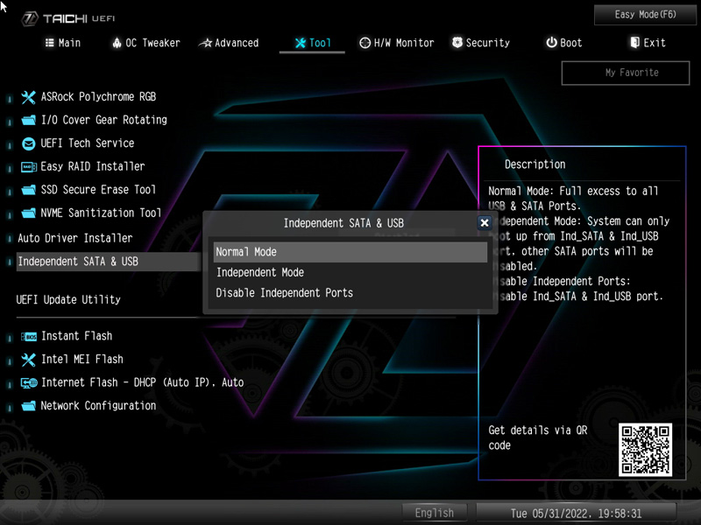Click the Intel MEI Flash wrench icon
Viewport: 701px width, 525px height.
[x=28, y=360]
